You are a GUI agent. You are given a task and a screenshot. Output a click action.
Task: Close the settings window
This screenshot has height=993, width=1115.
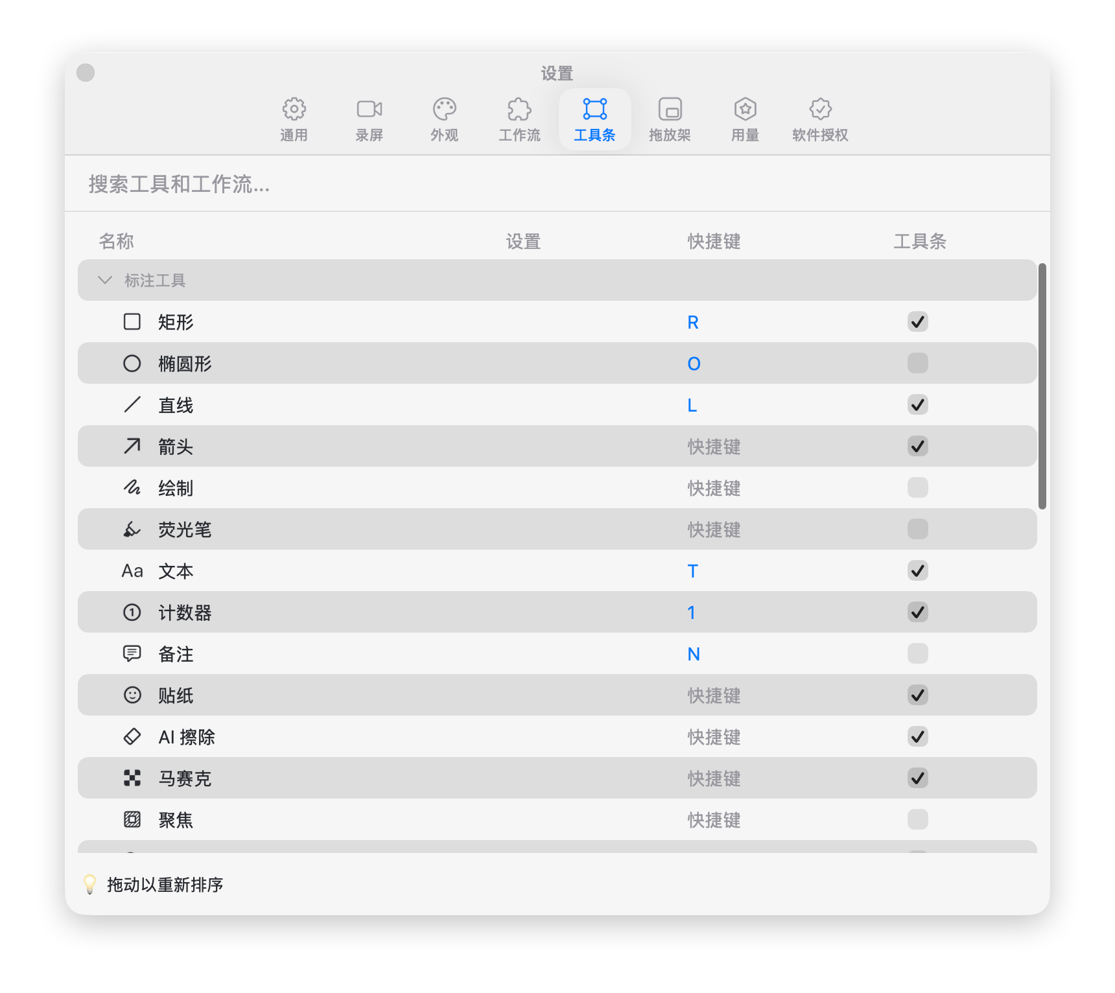point(86,73)
